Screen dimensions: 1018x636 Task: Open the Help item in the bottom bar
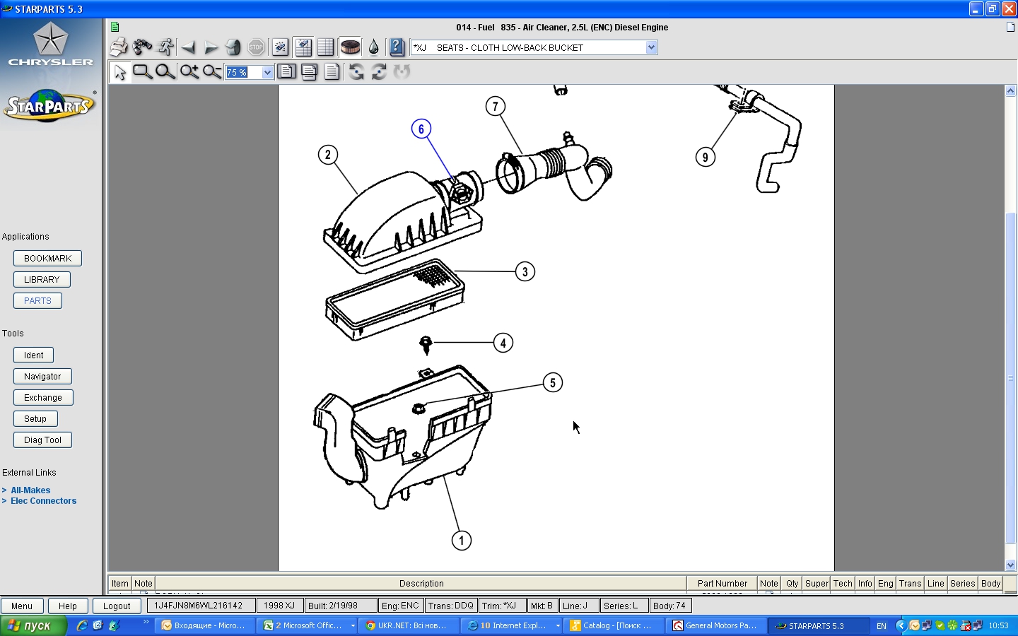[68, 606]
